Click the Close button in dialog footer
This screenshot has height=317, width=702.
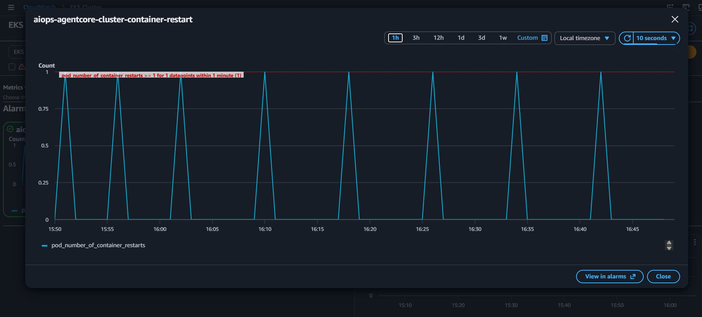[663, 277]
